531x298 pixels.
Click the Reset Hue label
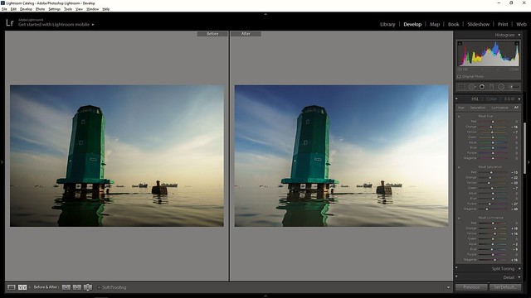(485, 116)
